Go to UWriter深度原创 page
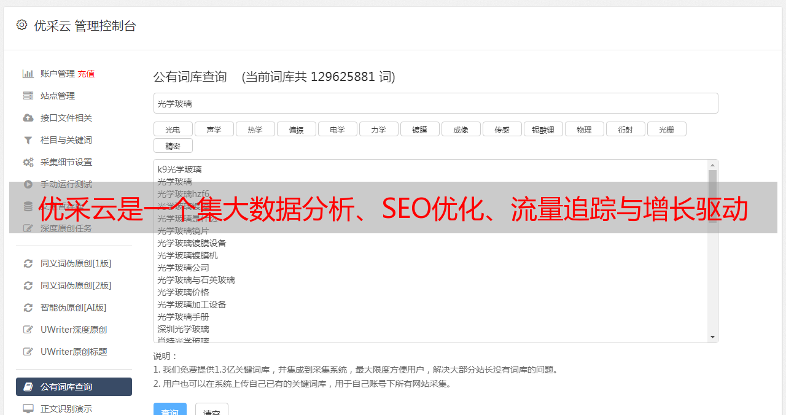The width and height of the screenshot is (786, 415). click(x=74, y=330)
